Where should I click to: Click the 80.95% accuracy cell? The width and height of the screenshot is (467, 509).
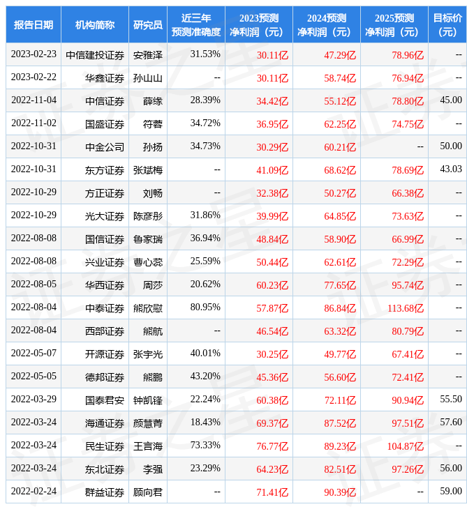click(205, 307)
